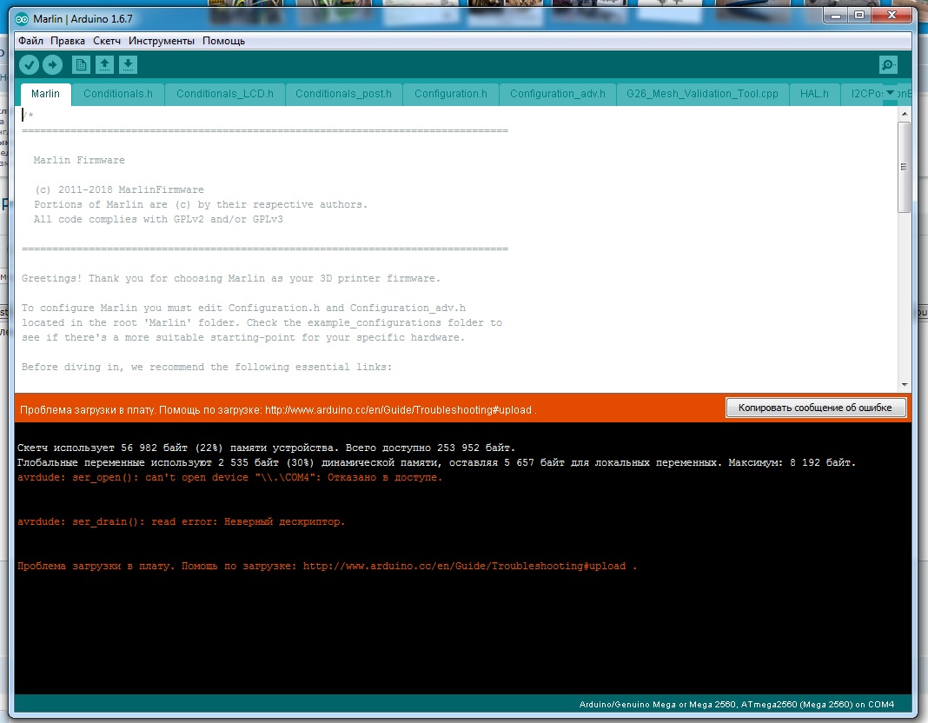This screenshot has width=928, height=723.
Task: Maximize the Arduino window
Action: coord(860,16)
